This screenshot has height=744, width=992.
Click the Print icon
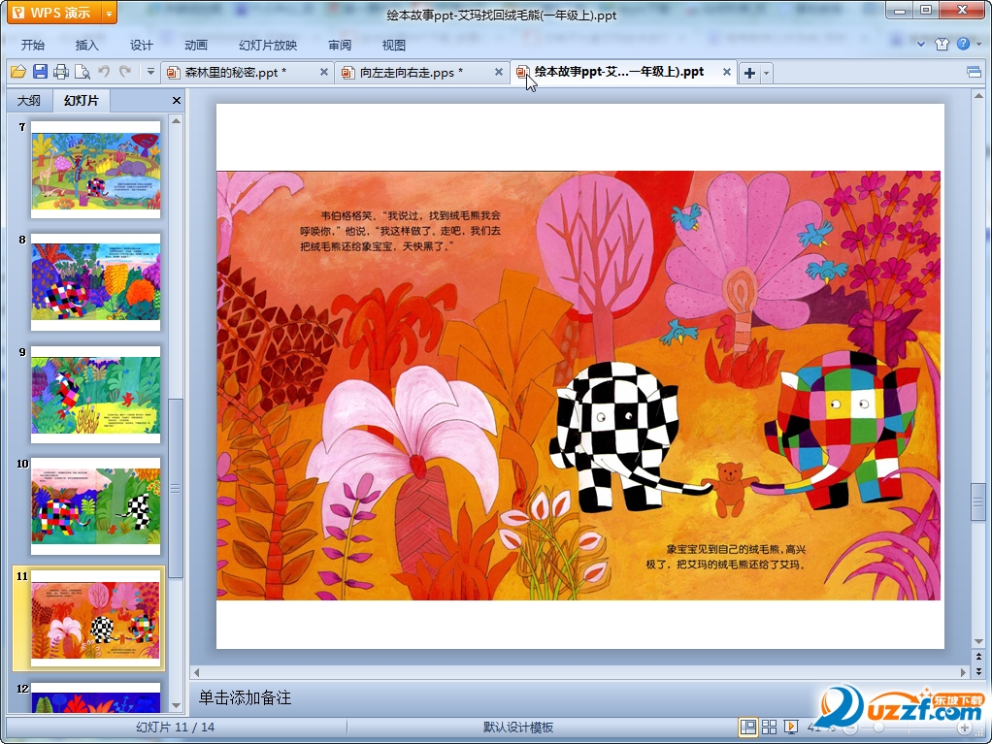point(61,72)
